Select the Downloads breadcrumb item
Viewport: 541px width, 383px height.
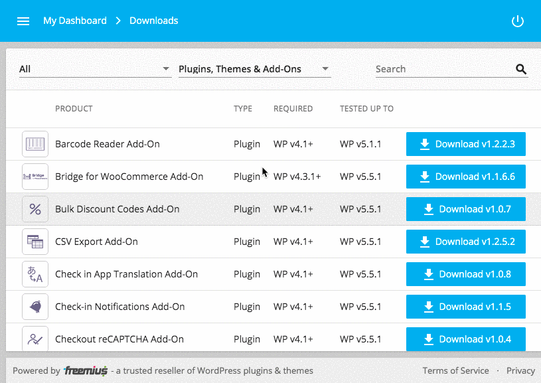click(153, 21)
